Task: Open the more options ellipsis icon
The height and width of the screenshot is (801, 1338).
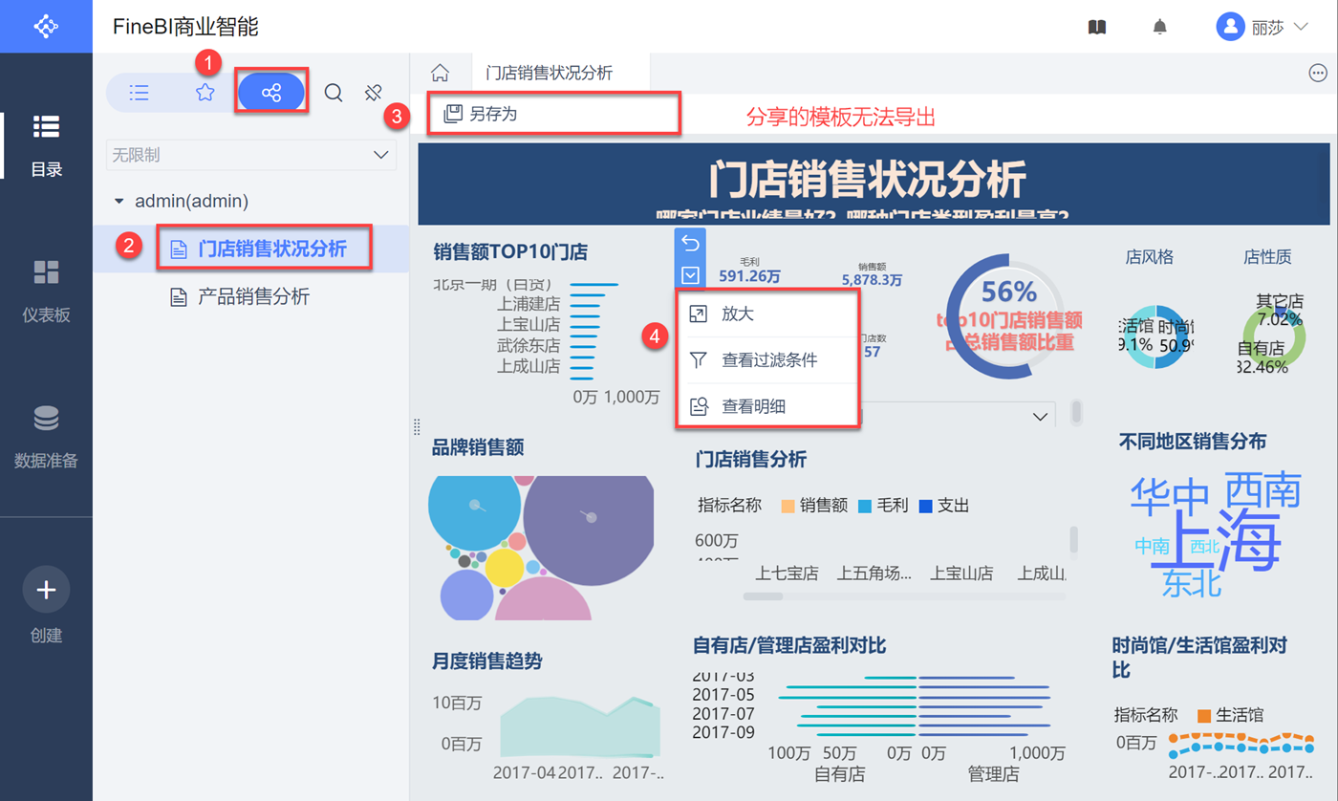Action: point(1318,73)
